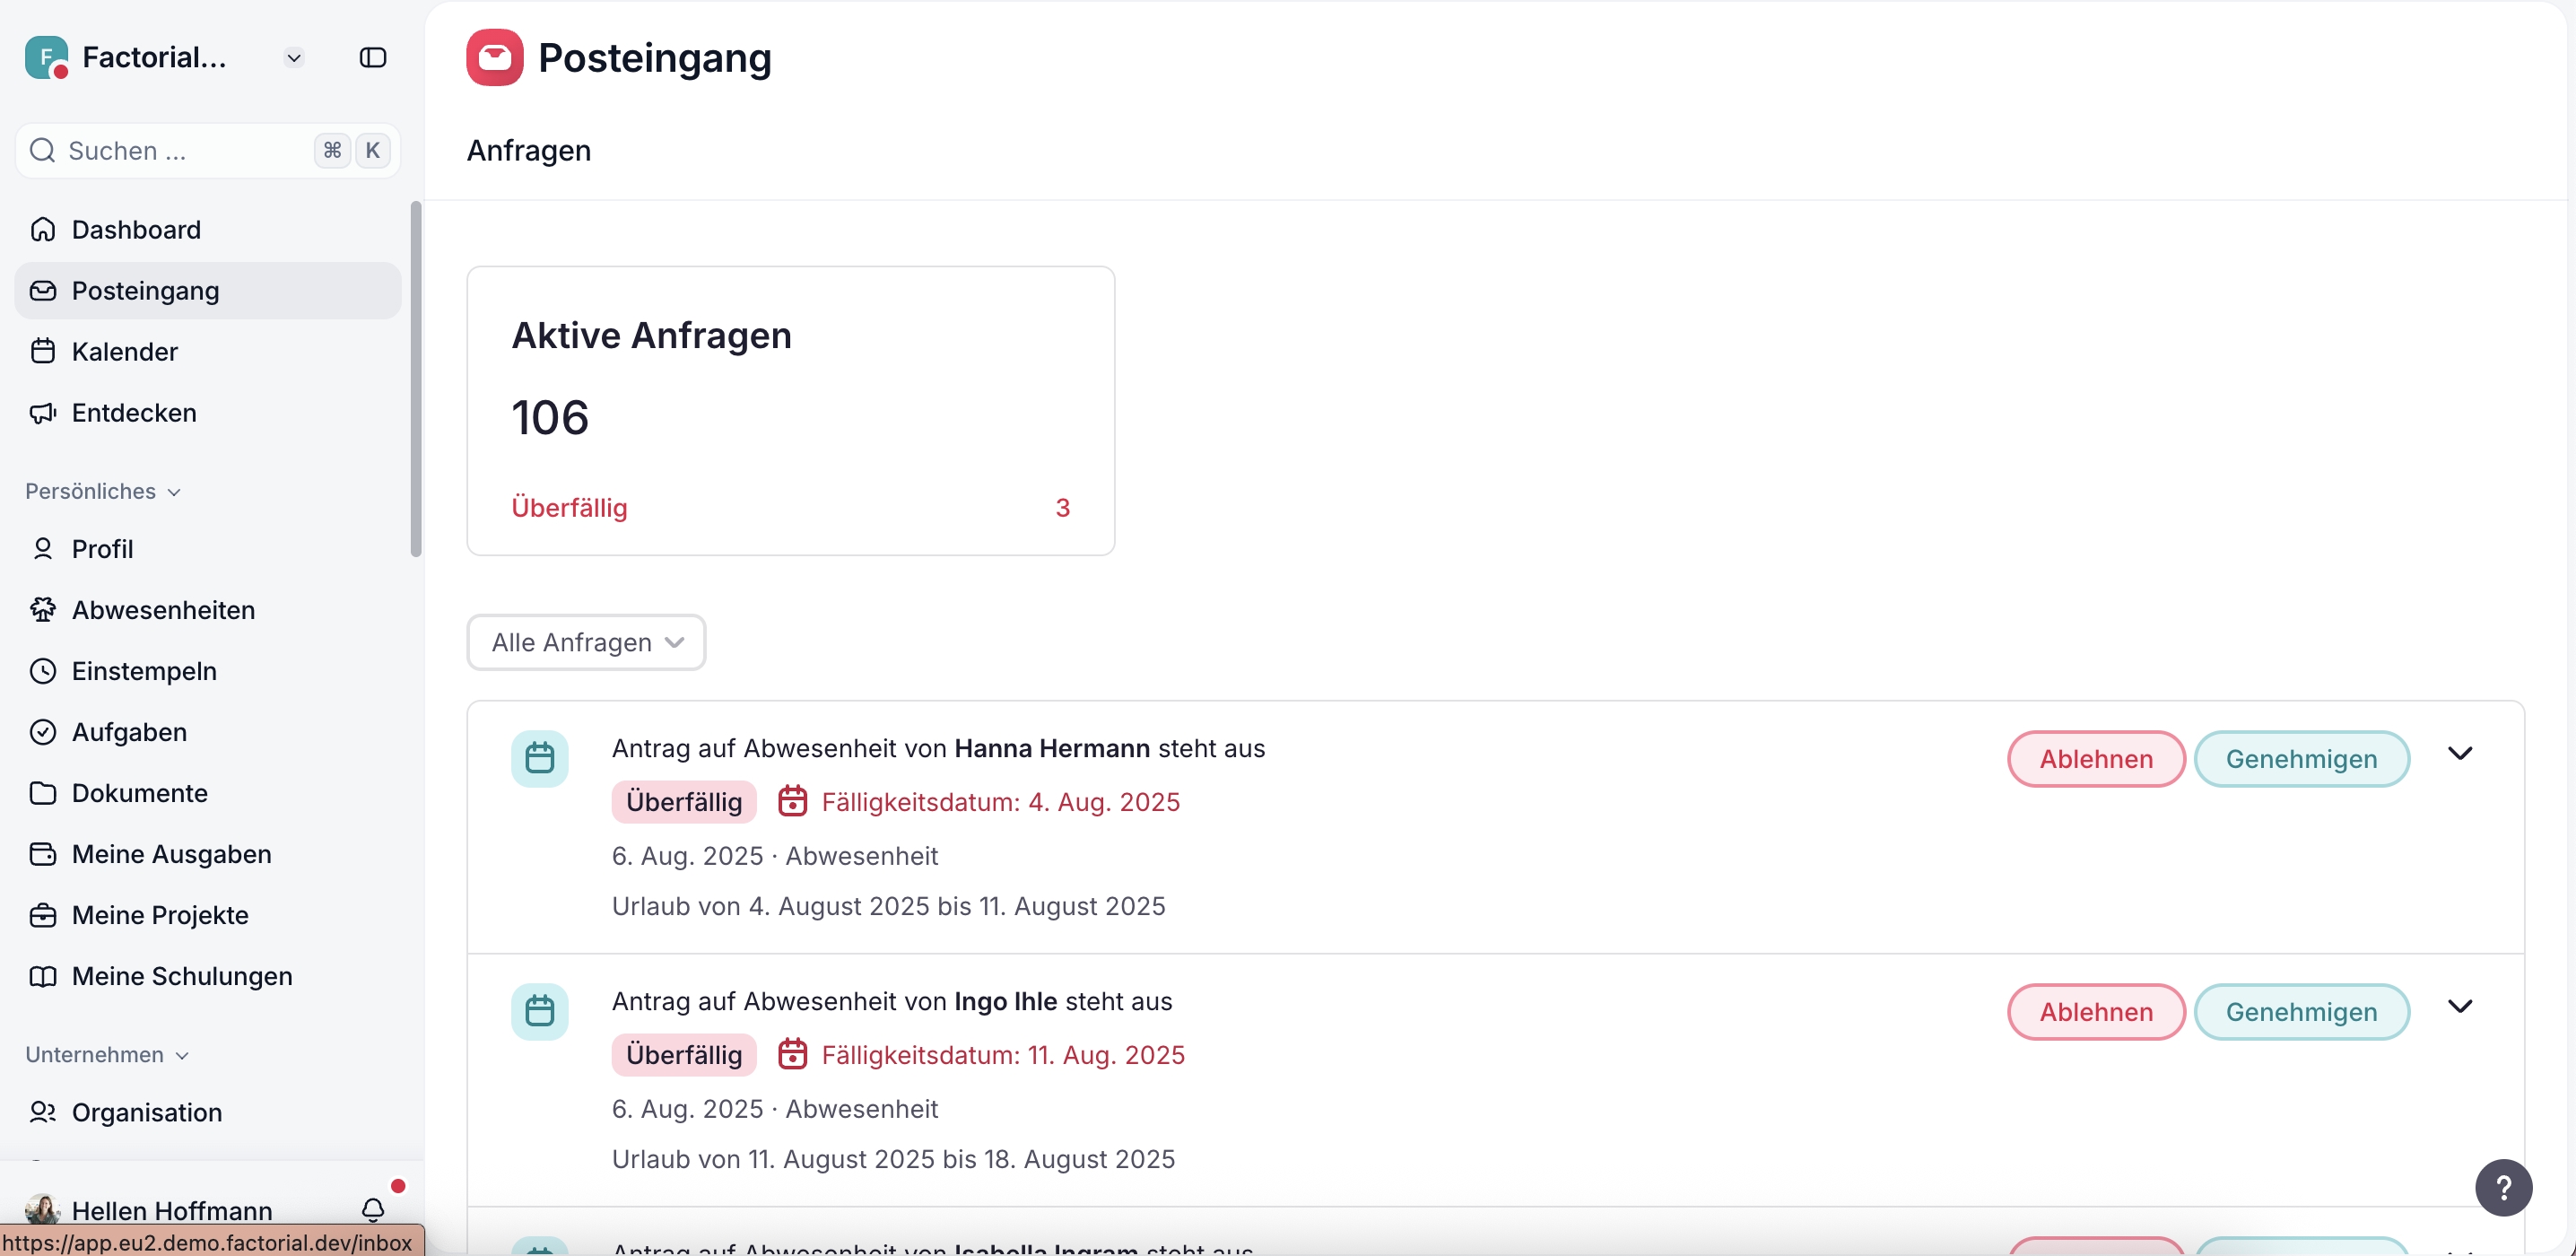Go to Abwesenheiten in the sidebar
2576x1256 pixels.
(x=163, y=610)
